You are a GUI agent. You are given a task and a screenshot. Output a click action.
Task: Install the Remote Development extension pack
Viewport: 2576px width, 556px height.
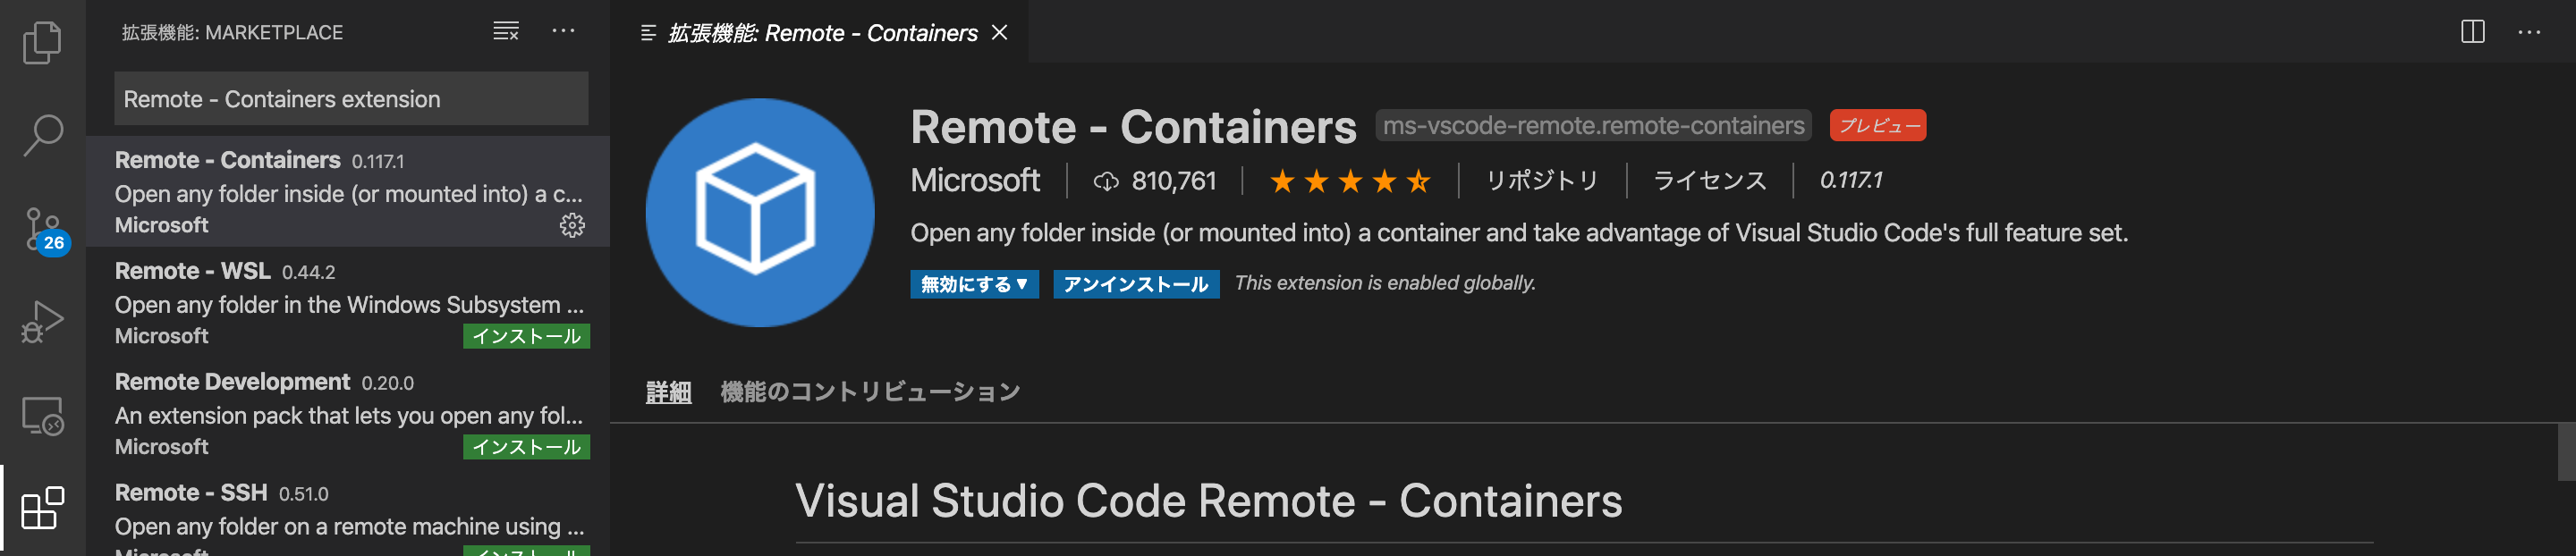[x=529, y=447]
